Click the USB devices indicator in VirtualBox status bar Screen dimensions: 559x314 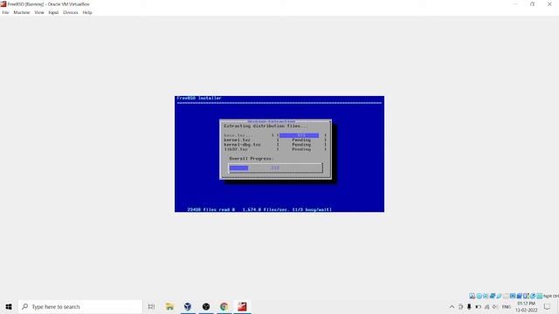point(499,296)
